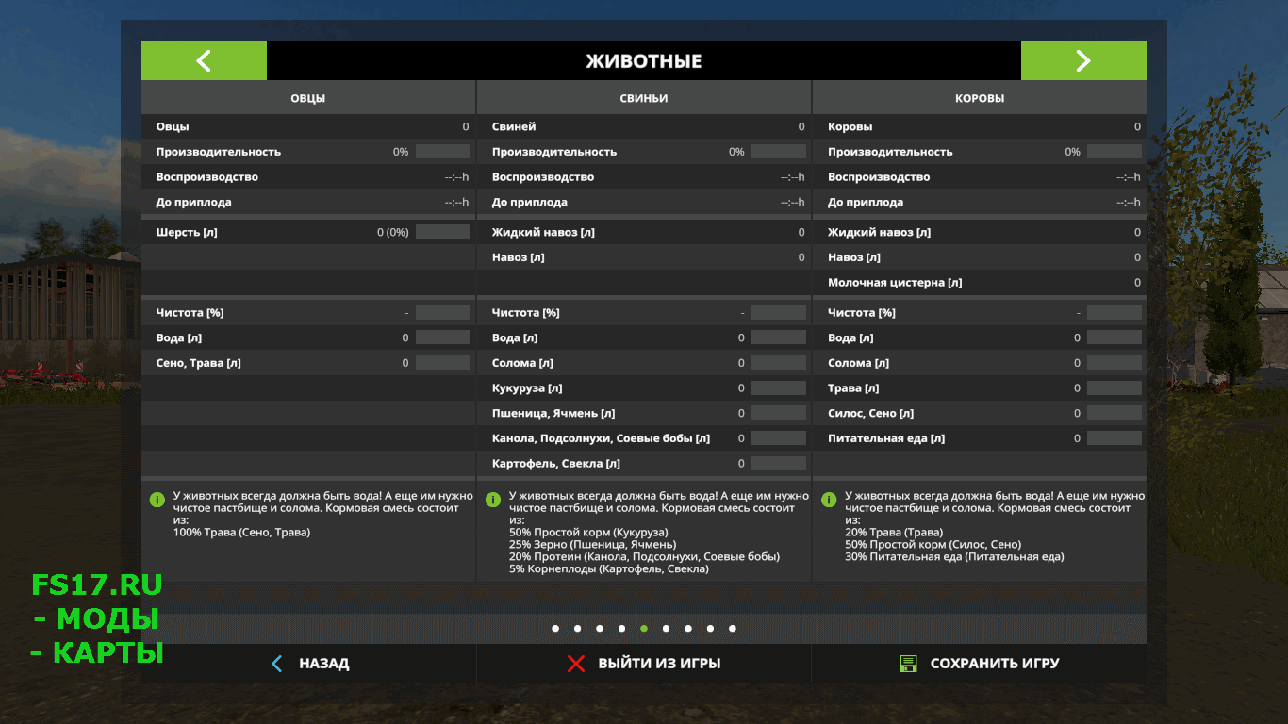Viewport: 1288px width, 724px height.
Task: Click '20% Протеин' feed mix line
Action: pos(644,557)
